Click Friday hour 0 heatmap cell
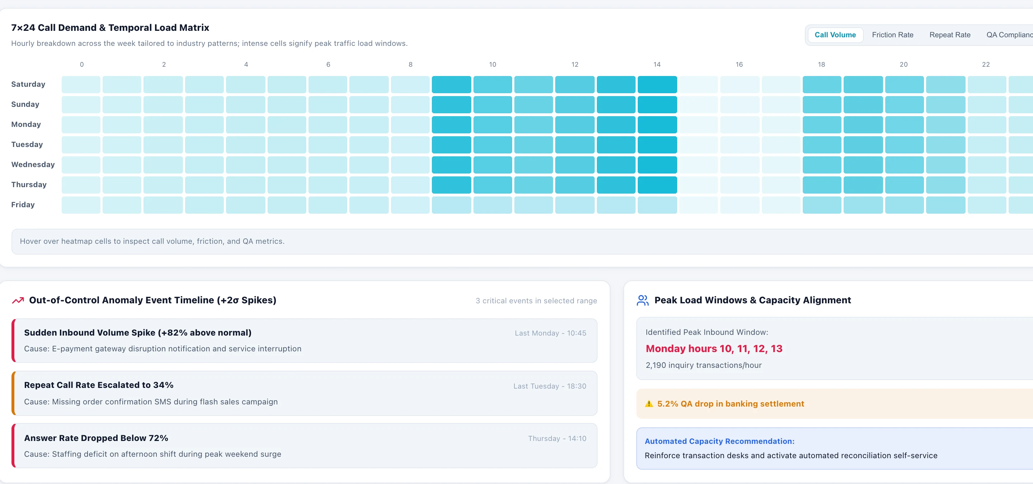The image size is (1033, 484). coord(81,205)
